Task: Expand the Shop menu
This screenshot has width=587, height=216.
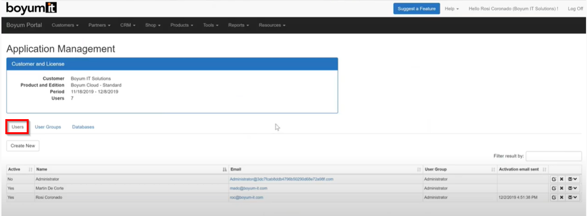Action: tap(152, 25)
